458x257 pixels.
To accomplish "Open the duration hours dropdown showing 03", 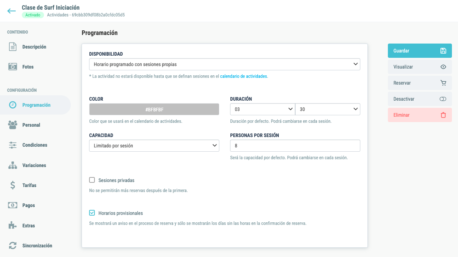I will 262,109.
